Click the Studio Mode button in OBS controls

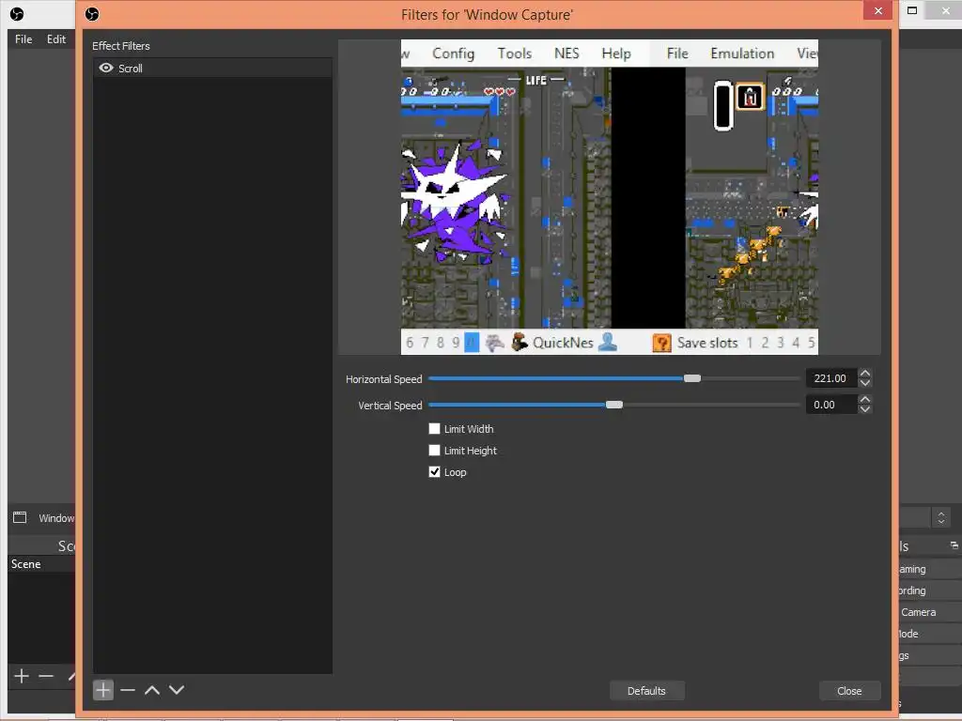(929, 634)
